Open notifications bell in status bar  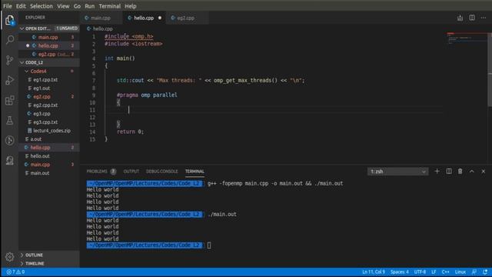485,272
